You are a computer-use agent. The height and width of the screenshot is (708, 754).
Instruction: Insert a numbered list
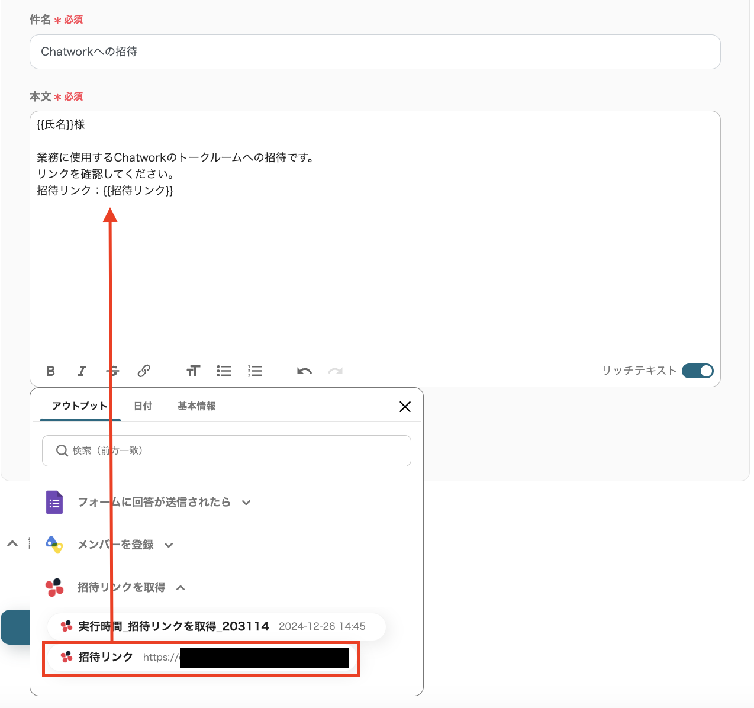(255, 371)
